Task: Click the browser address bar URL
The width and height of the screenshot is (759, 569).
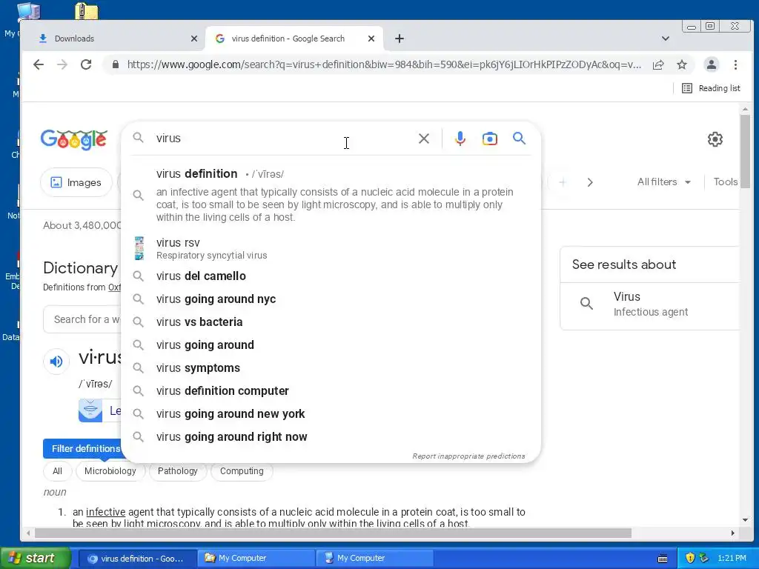Action: pyautogui.click(x=384, y=64)
